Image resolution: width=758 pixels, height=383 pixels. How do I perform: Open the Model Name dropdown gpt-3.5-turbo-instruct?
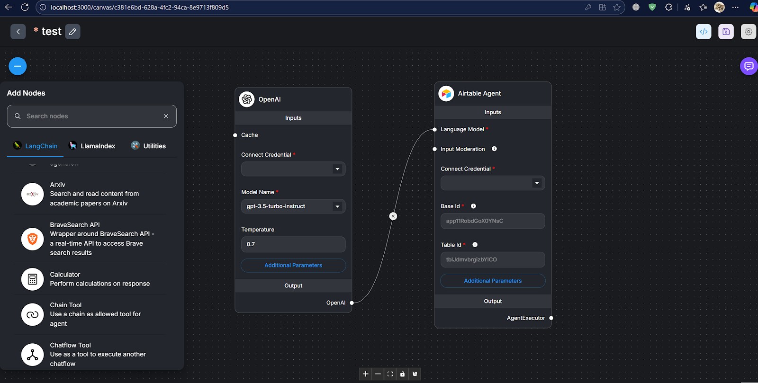[x=293, y=206]
